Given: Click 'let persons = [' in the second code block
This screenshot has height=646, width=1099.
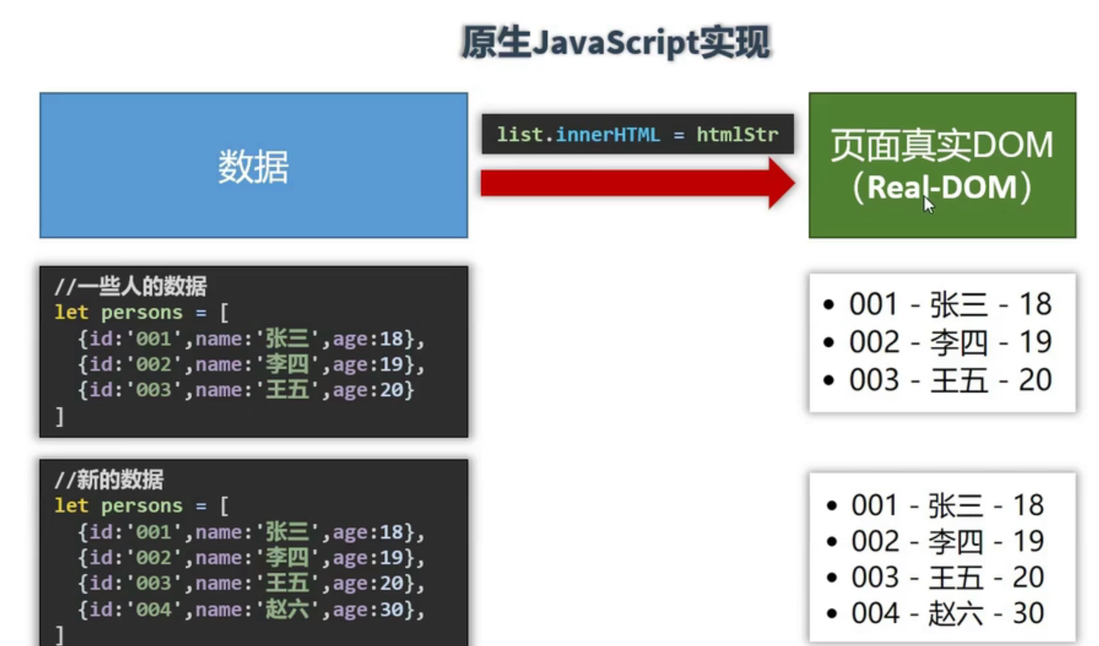Looking at the screenshot, I should pos(141,505).
